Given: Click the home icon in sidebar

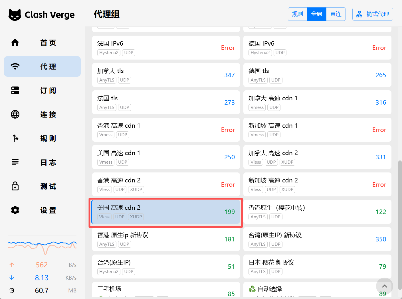Looking at the screenshot, I should [15, 42].
